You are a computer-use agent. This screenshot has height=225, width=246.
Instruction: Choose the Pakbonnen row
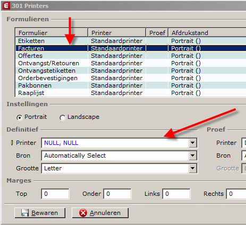[131, 85]
